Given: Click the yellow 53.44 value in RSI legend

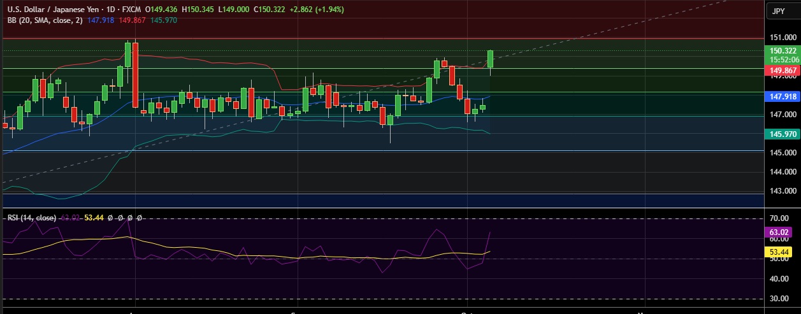Looking at the screenshot, I should tap(94, 217).
